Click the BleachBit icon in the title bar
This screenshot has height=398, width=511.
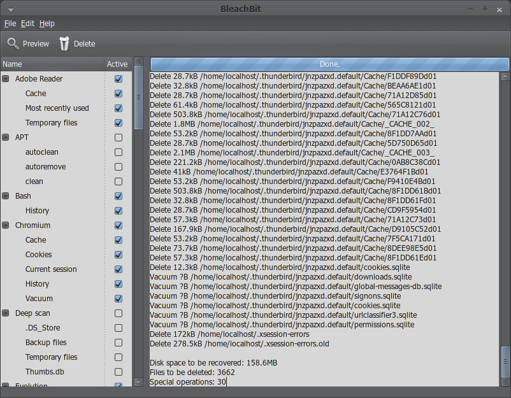point(9,8)
